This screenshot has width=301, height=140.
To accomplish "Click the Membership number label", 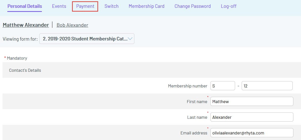I will tap(187, 86).
